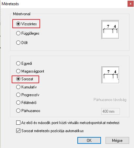Viewport: 134px width, 148px height.
Task: Confirm with the OK button
Action: pyautogui.click(x=89, y=141)
